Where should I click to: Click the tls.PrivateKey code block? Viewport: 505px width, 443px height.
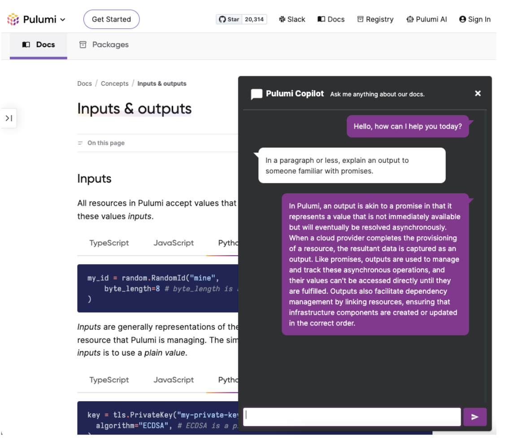[x=157, y=418]
